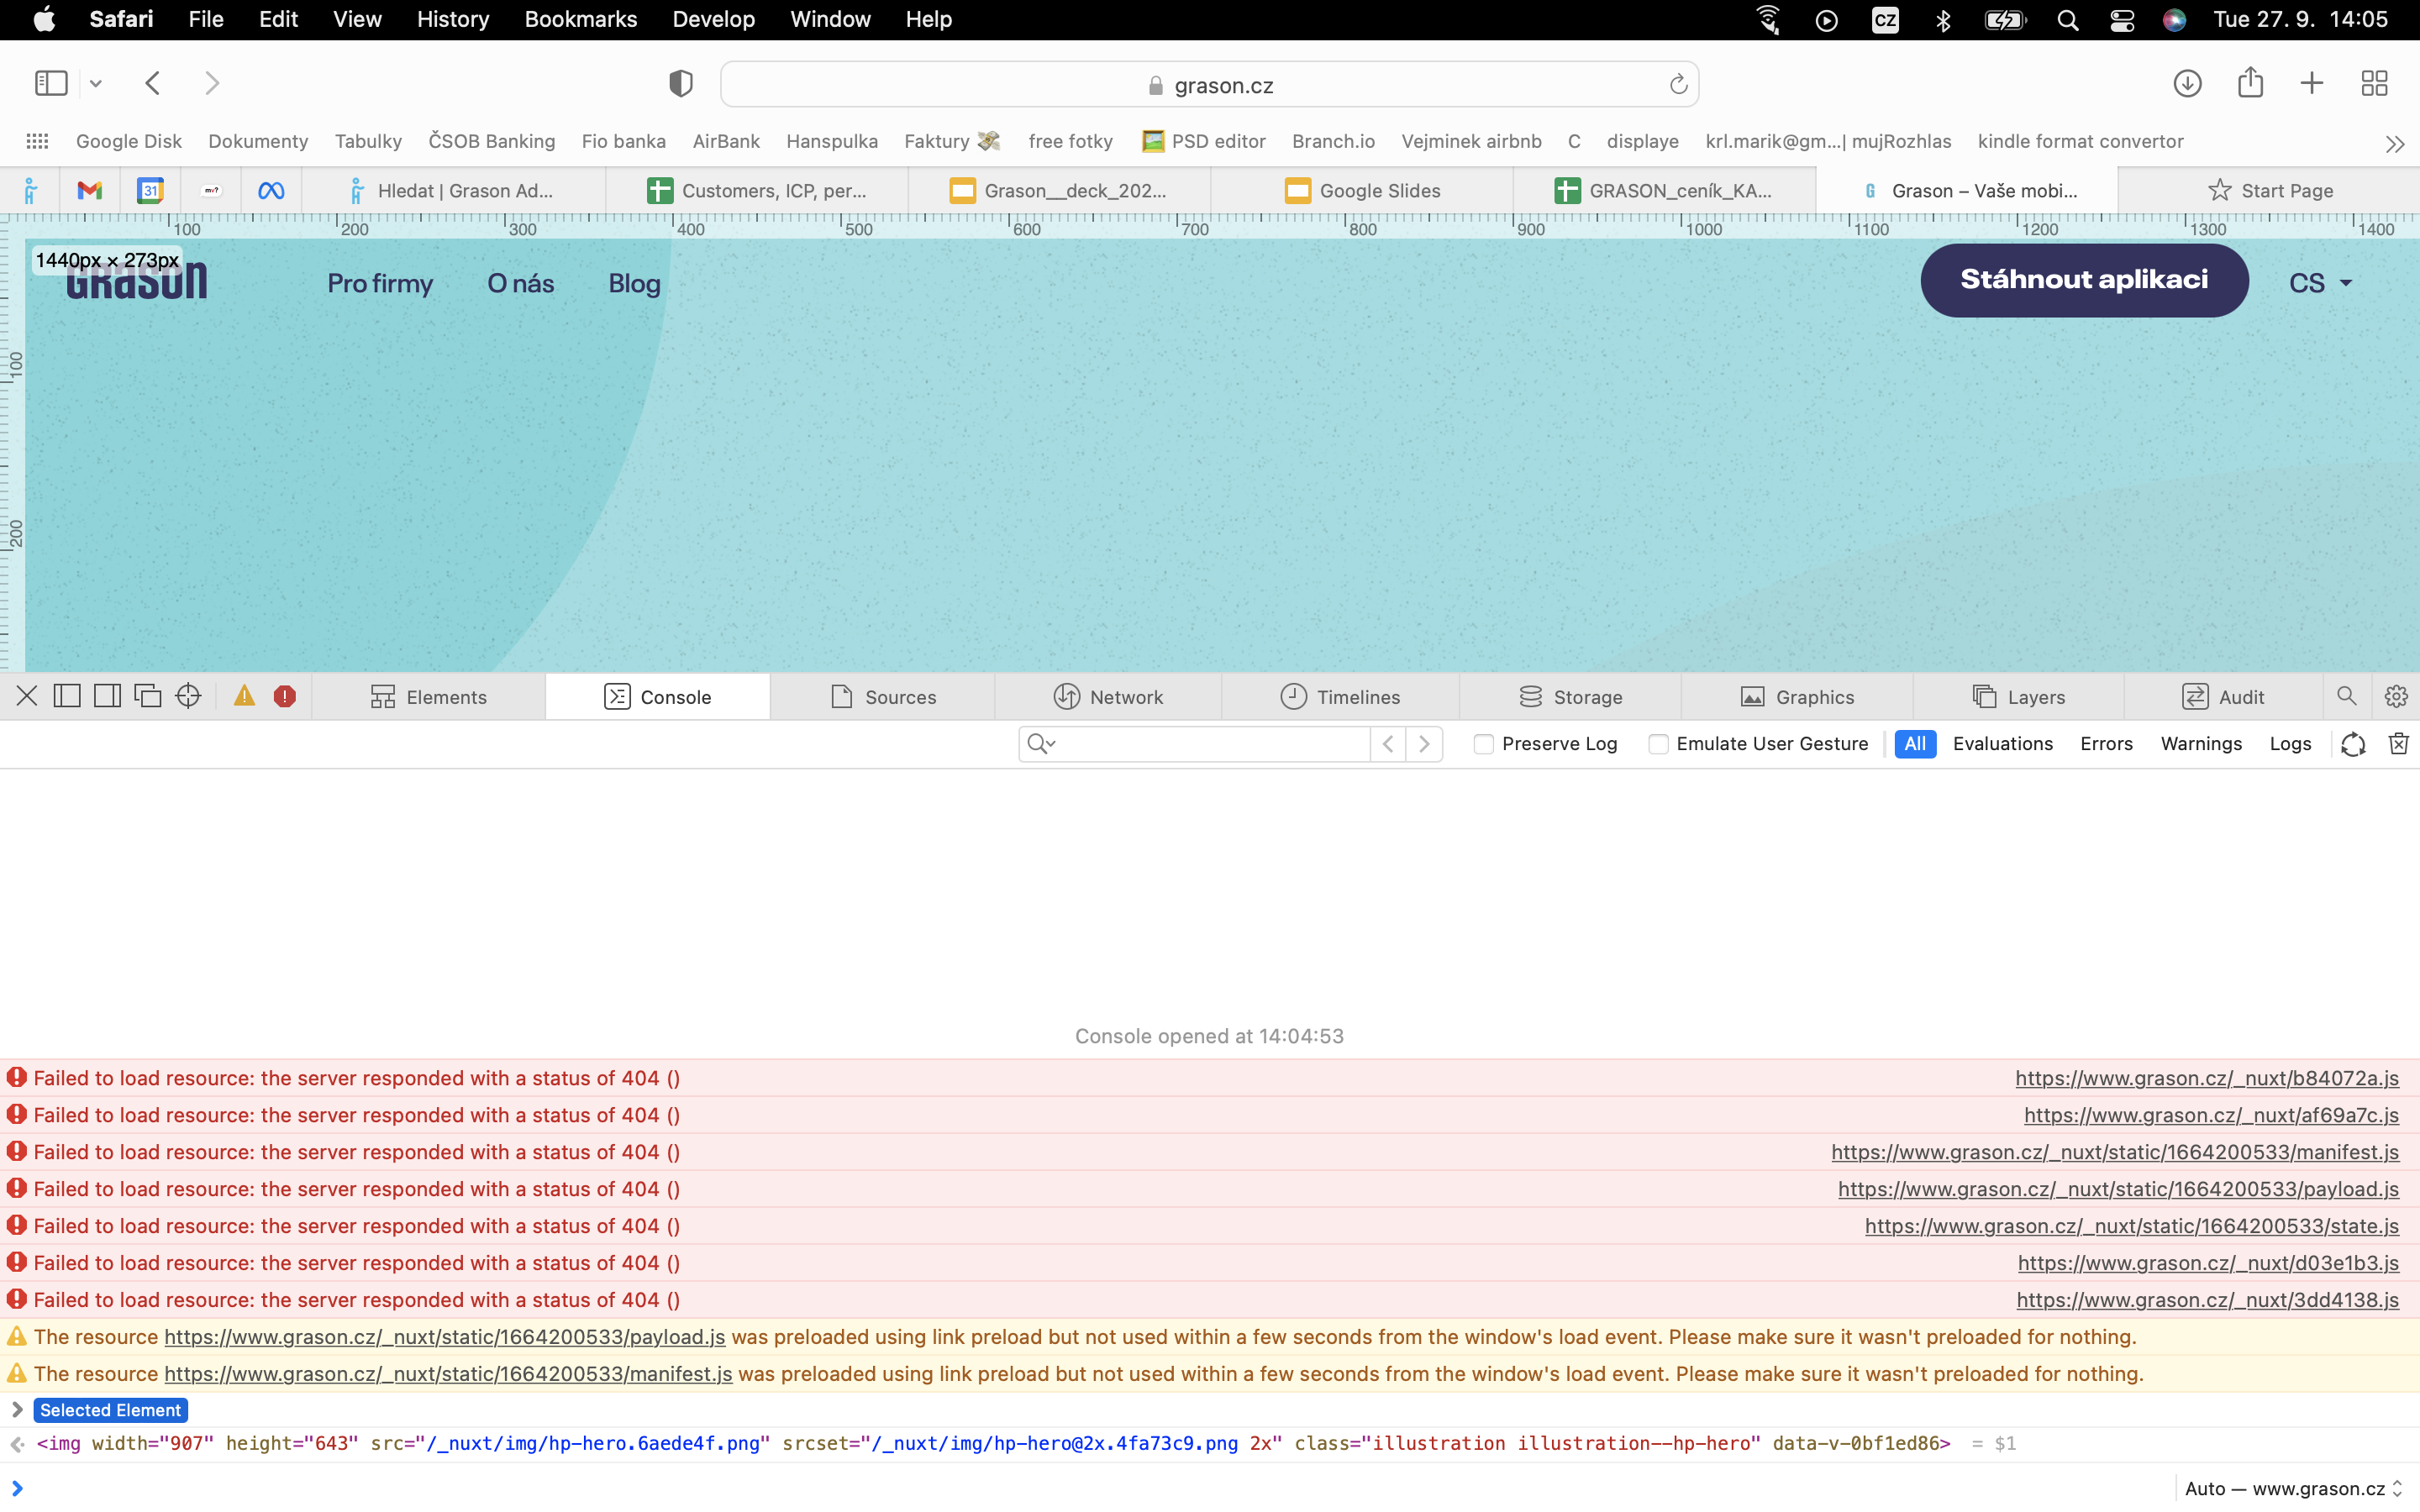This screenshot has width=2420, height=1512.
Task: Open the Develop menu
Action: click(713, 19)
